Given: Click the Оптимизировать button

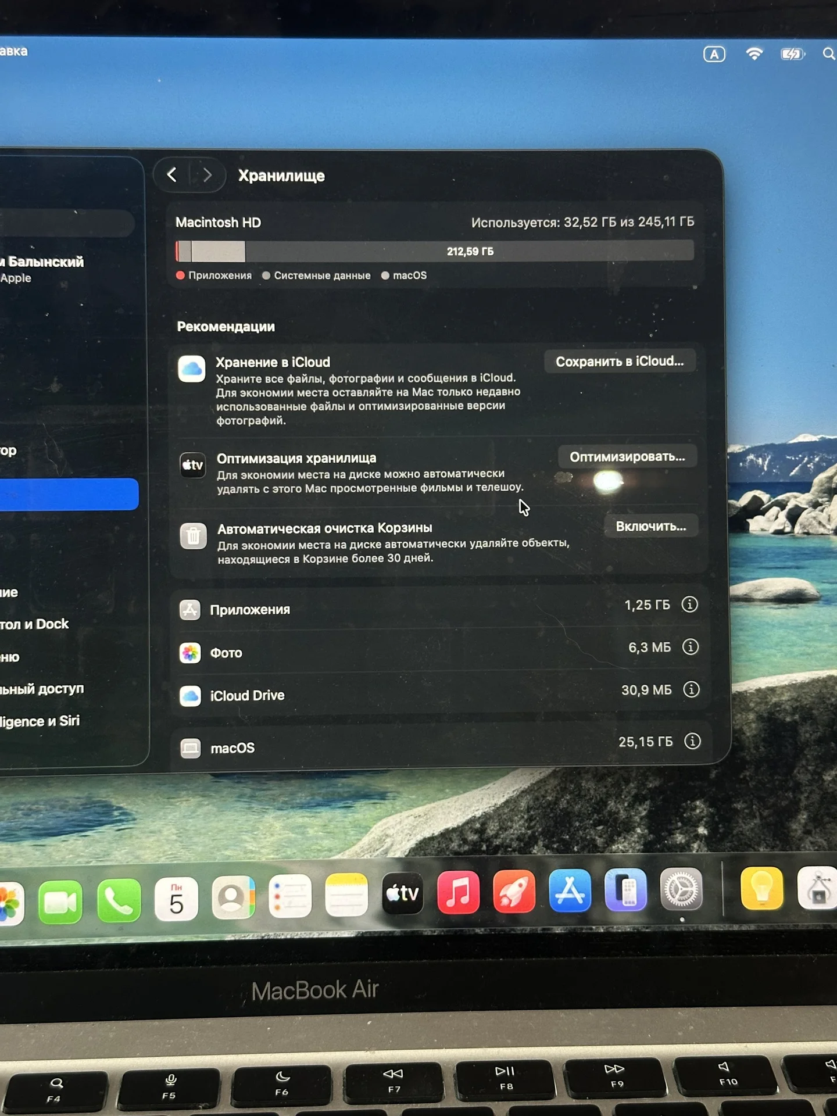Looking at the screenshot, I should 627,457.
